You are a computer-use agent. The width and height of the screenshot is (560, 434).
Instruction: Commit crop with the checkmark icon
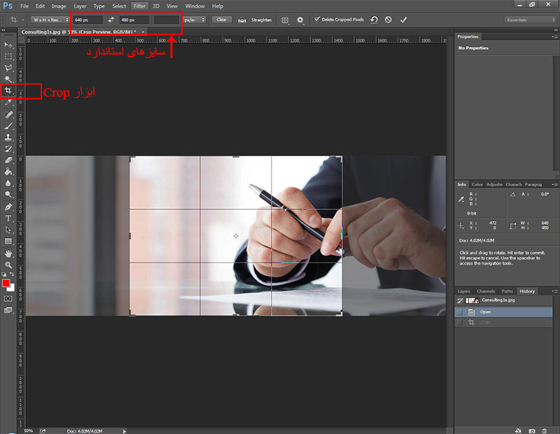click(403, 20)
